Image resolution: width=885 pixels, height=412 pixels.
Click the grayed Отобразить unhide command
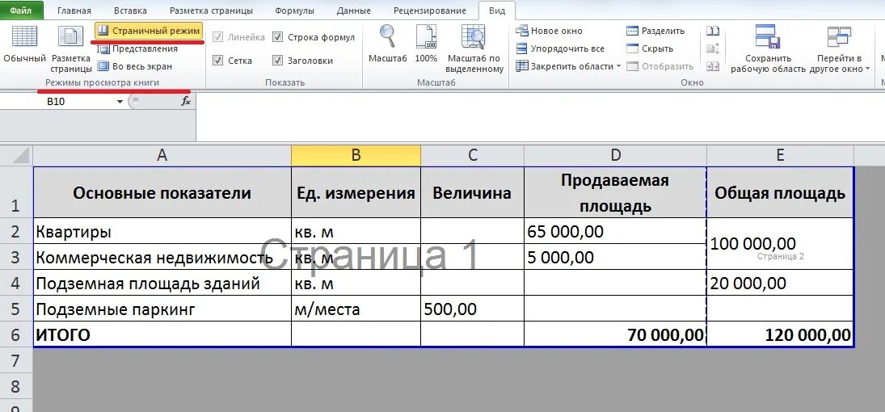[660, 66]
